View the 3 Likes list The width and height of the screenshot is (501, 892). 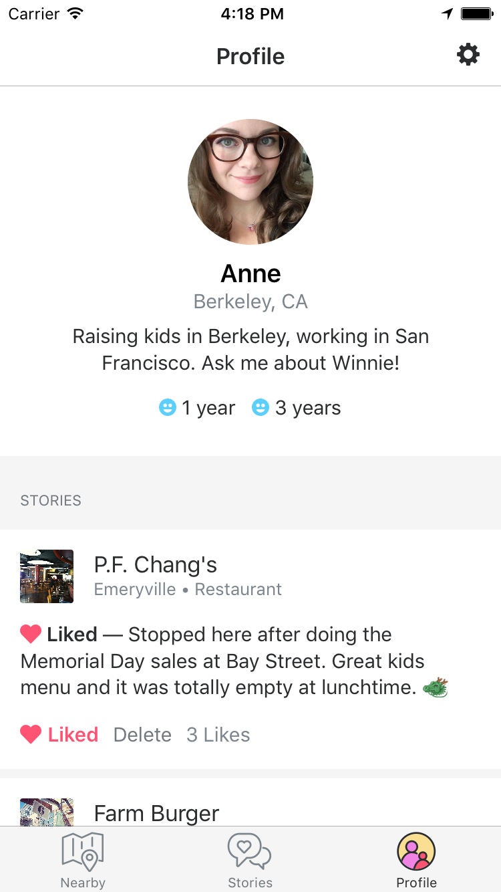[218, 734]
